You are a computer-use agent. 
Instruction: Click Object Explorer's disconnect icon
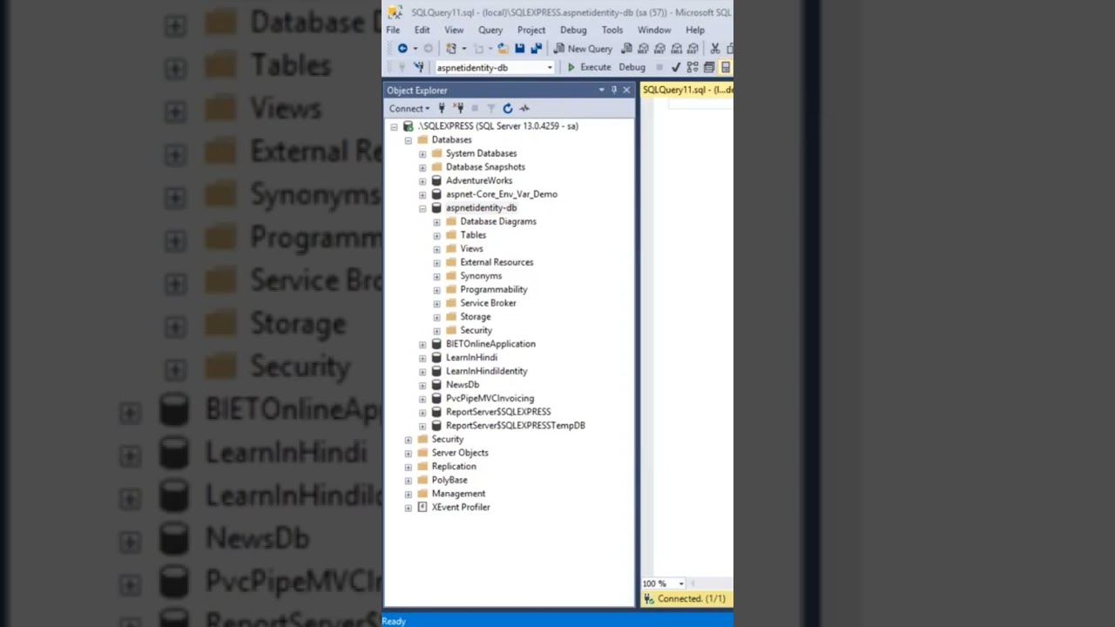point(458,109)
